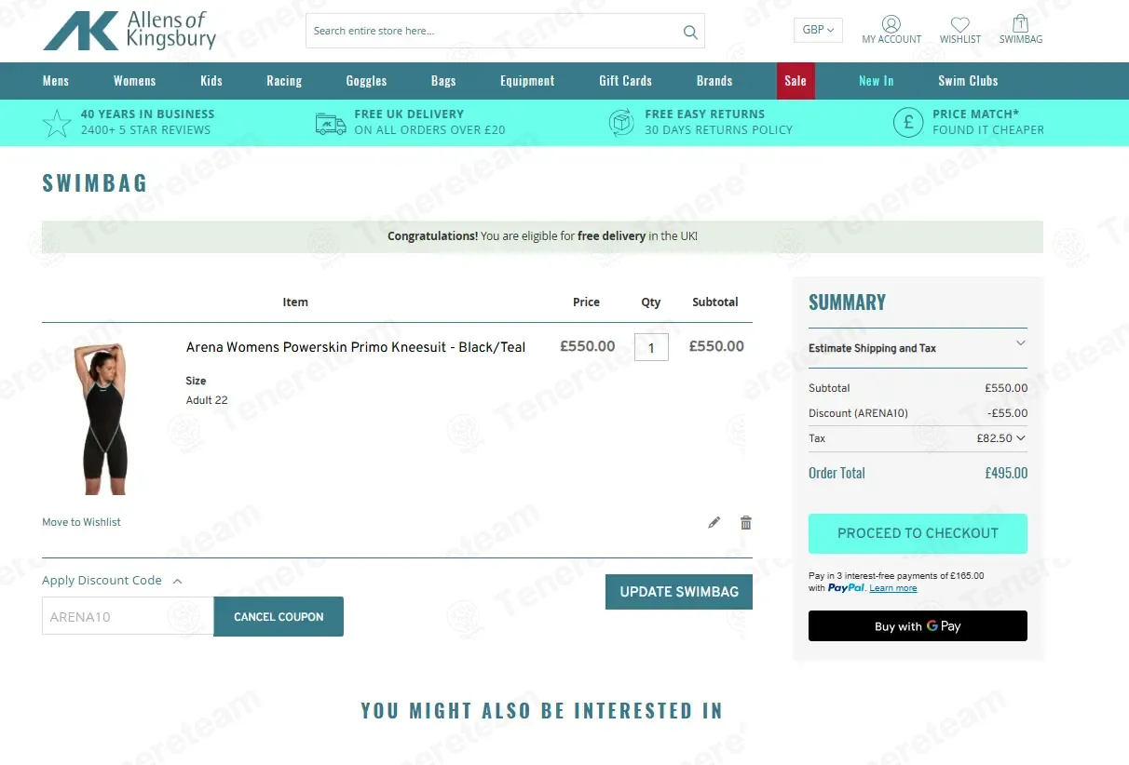Click the delivery truck icon

[331, 123]
